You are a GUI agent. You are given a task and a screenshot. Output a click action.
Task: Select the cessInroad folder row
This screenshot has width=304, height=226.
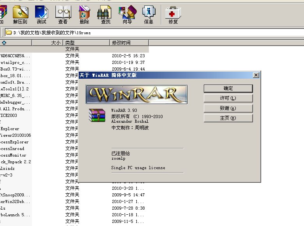(x=39, y=148)
